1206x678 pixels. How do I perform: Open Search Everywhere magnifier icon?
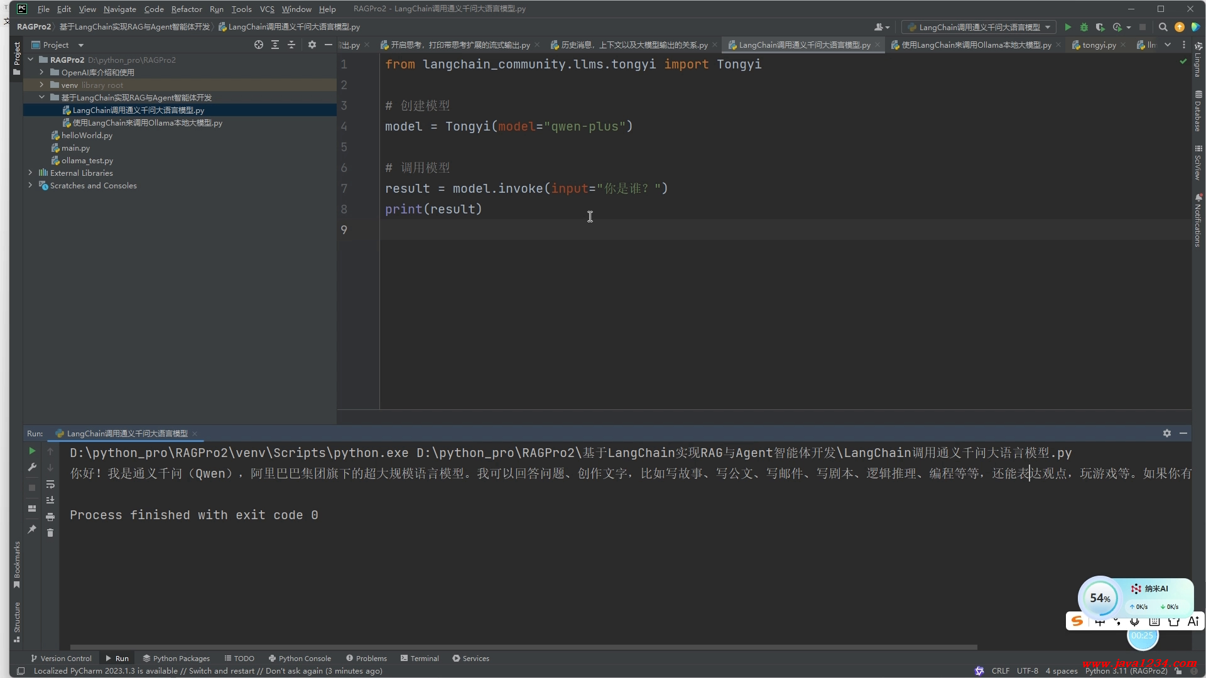pos(1163,27)
